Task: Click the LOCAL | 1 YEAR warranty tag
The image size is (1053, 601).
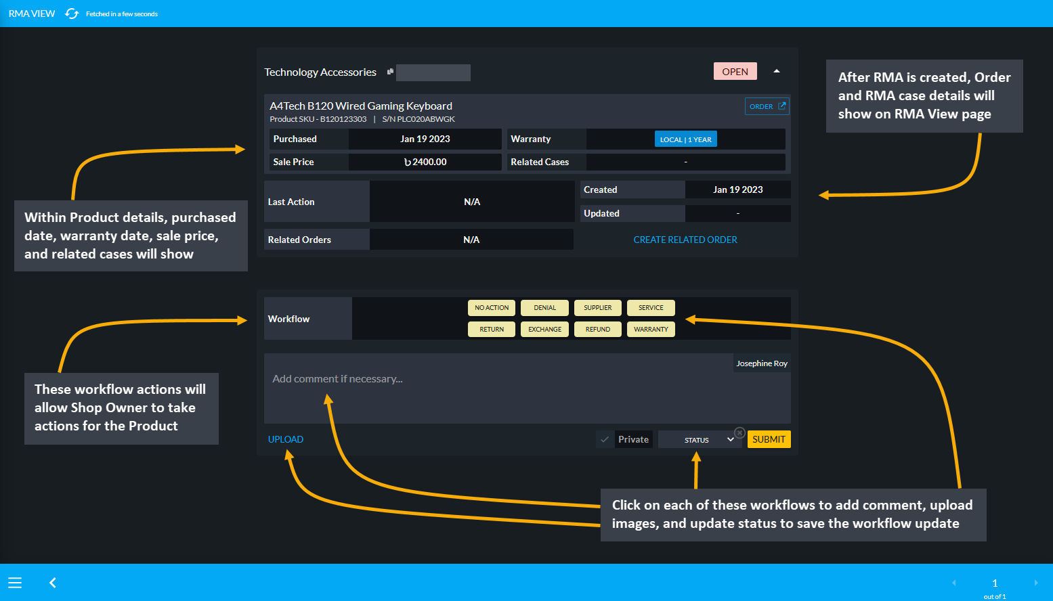Action: (686, 139)
